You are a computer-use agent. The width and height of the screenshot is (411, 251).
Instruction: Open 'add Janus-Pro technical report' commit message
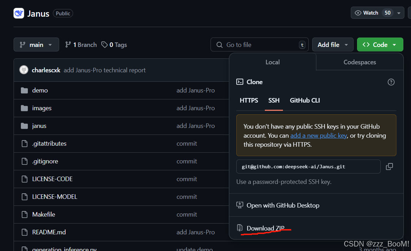tap(105, 70)
